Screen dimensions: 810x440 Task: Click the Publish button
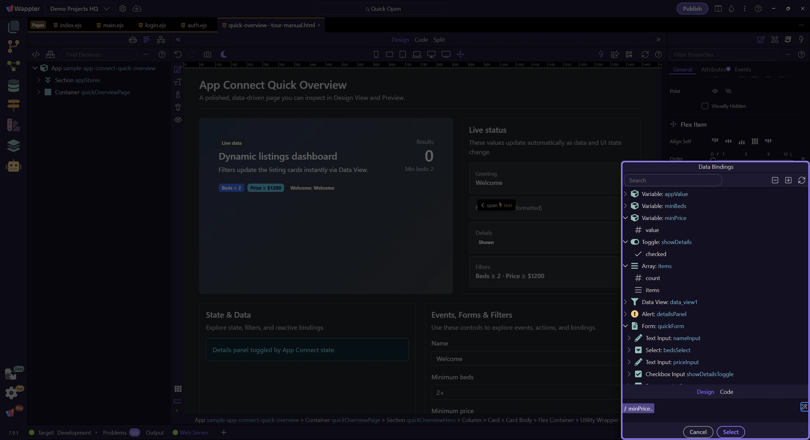click(692, 8)
